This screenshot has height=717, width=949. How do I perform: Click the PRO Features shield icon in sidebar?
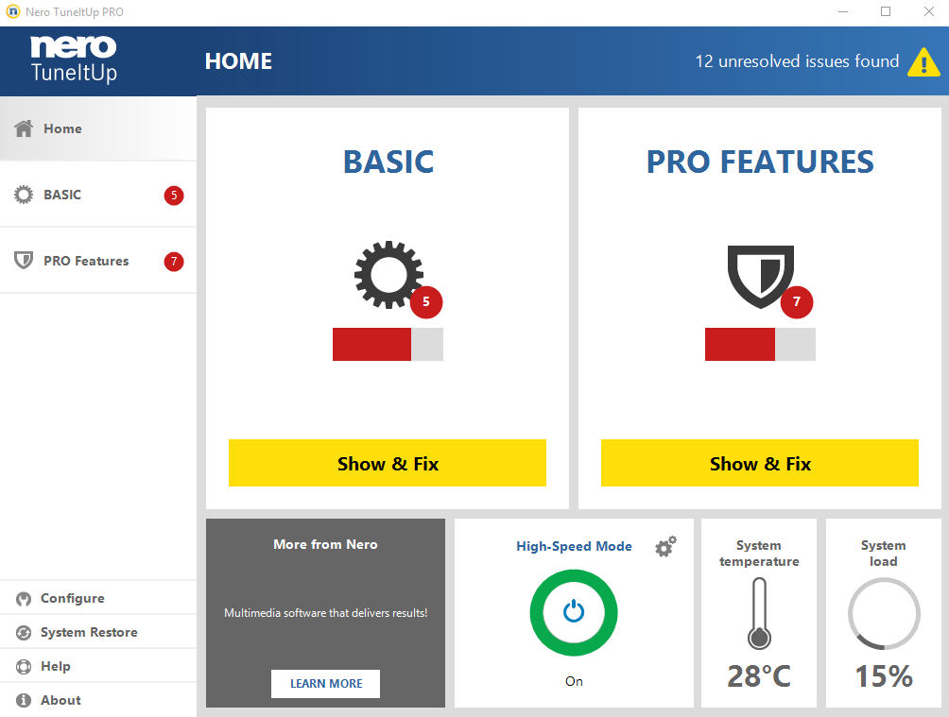[24, 261]
